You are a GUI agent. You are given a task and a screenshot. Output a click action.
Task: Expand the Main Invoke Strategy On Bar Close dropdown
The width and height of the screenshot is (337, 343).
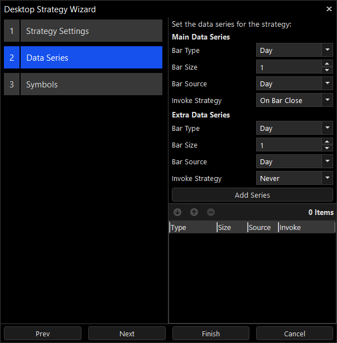click(294, 101)
